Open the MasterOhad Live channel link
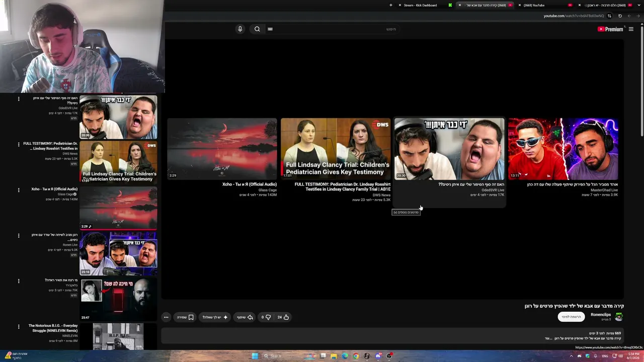This screenshot has height=362, width=644. tap(604, 190)
